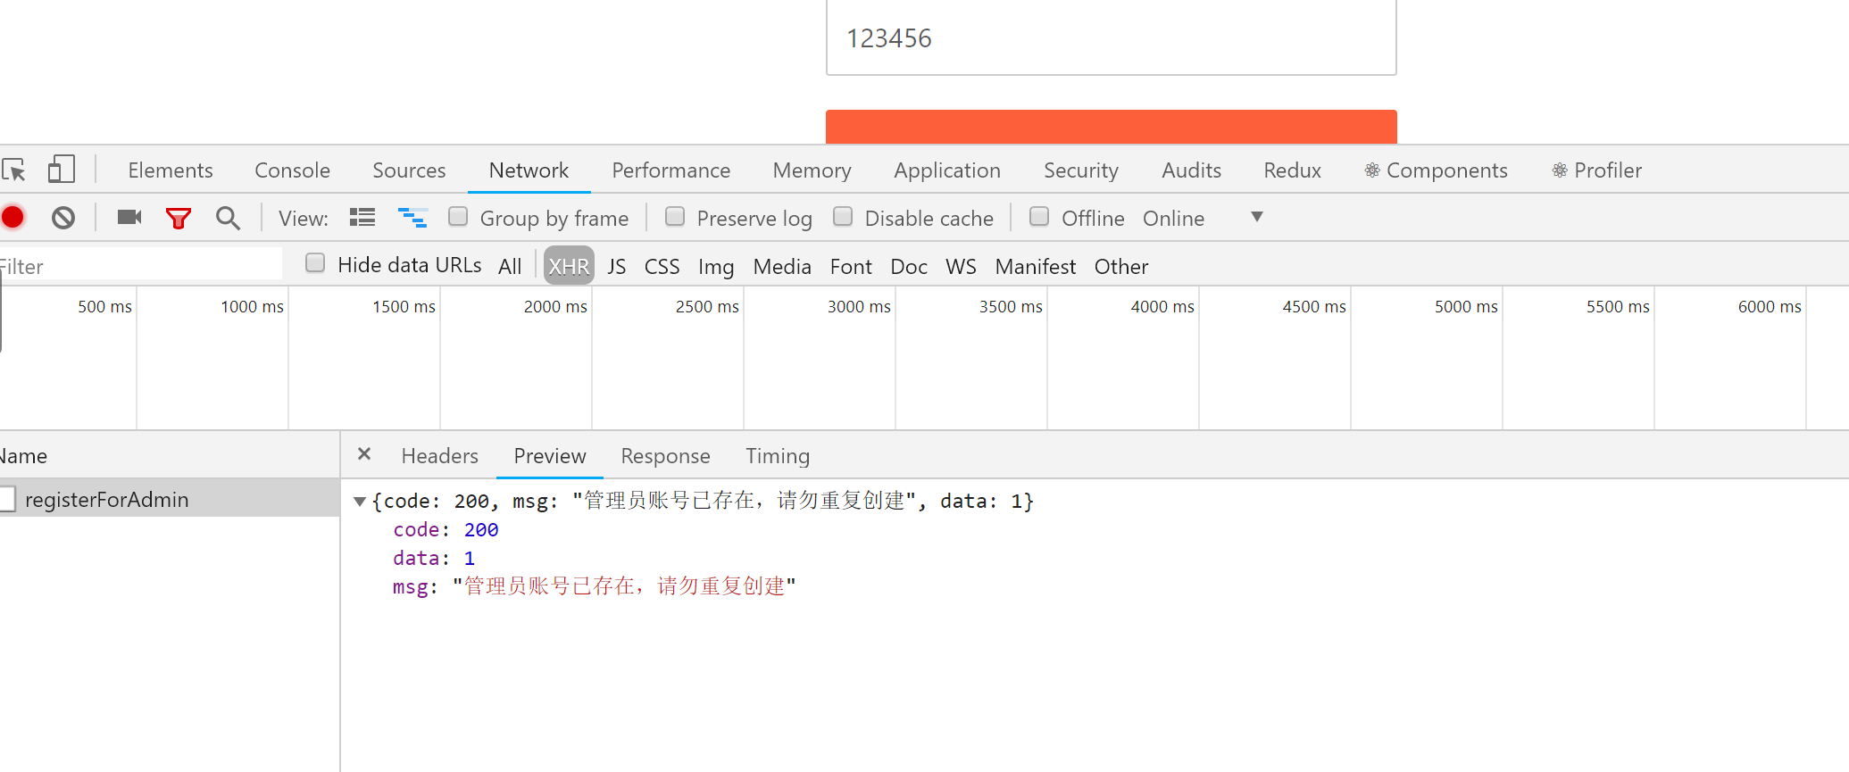Image resolution: width=1849 pixels, height=772 pixels.
Task: Filter requests by CSS type
Action: (662, 266)
